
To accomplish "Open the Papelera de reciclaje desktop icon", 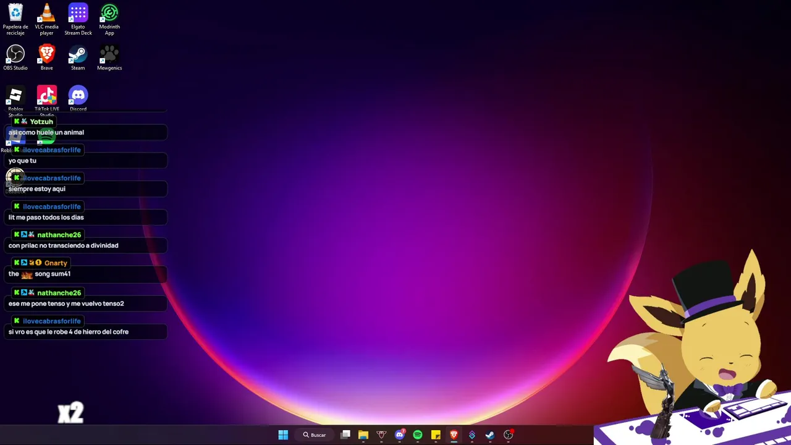I will pyautogui.click(x=15, y=19).
